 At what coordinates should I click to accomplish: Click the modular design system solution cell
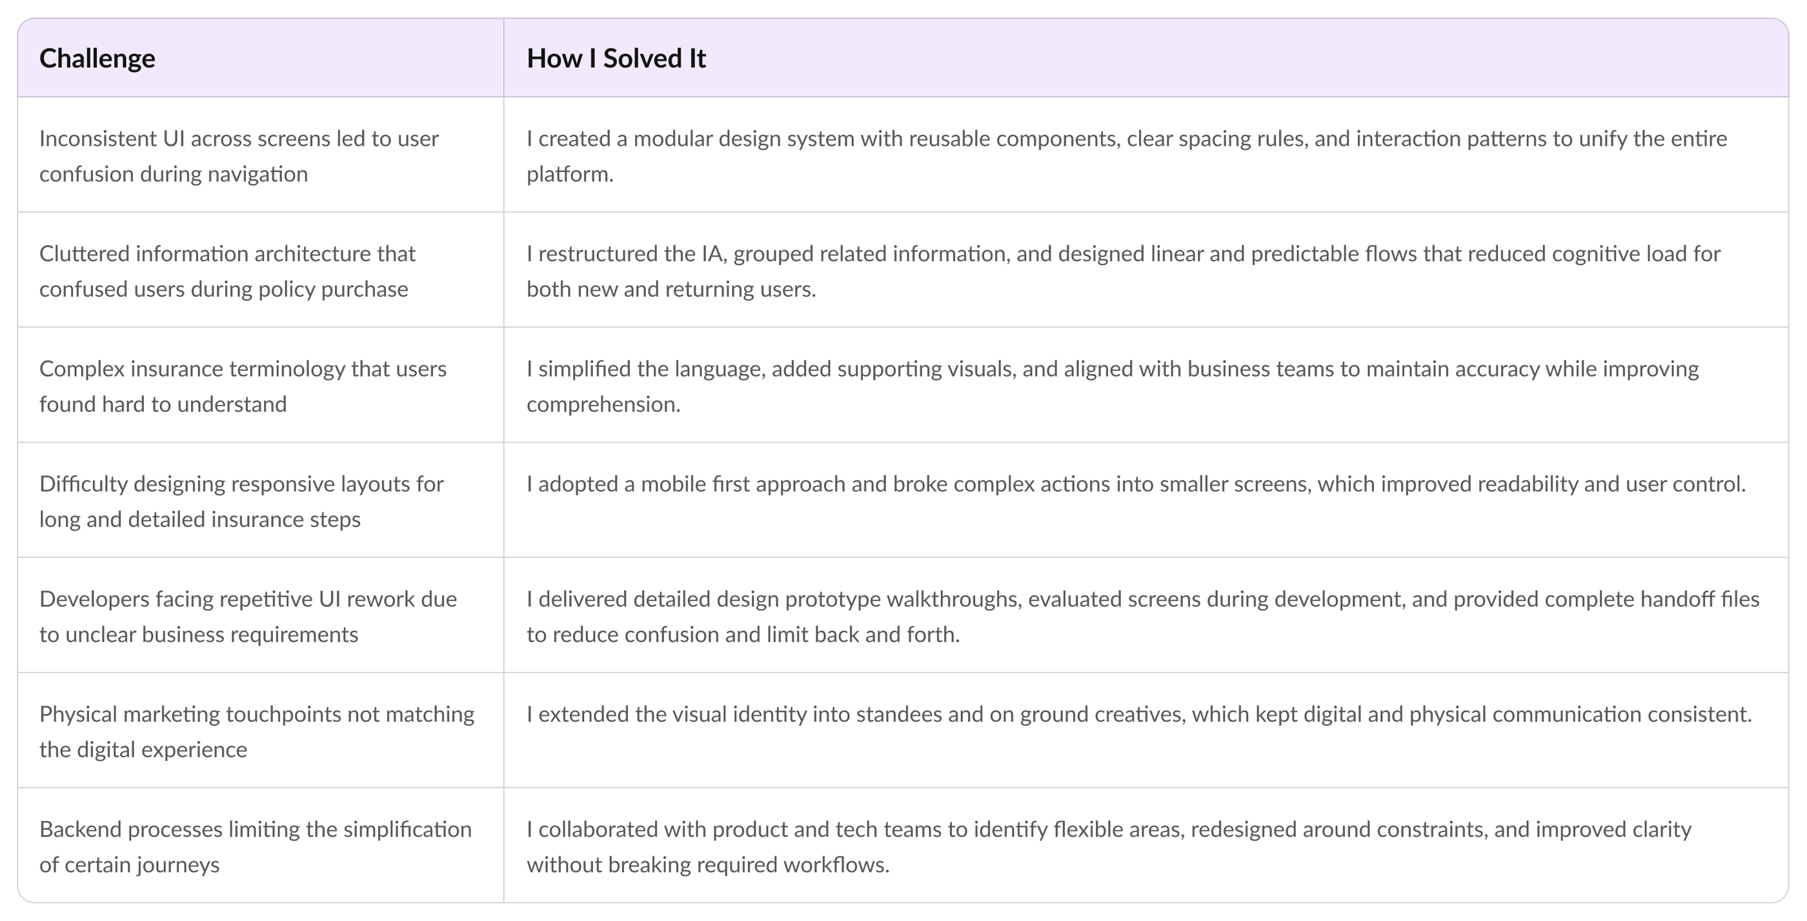click(x=1127, y=155)
